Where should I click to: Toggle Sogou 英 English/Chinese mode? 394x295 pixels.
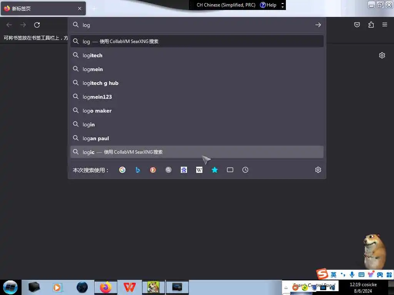pos(334,275)
